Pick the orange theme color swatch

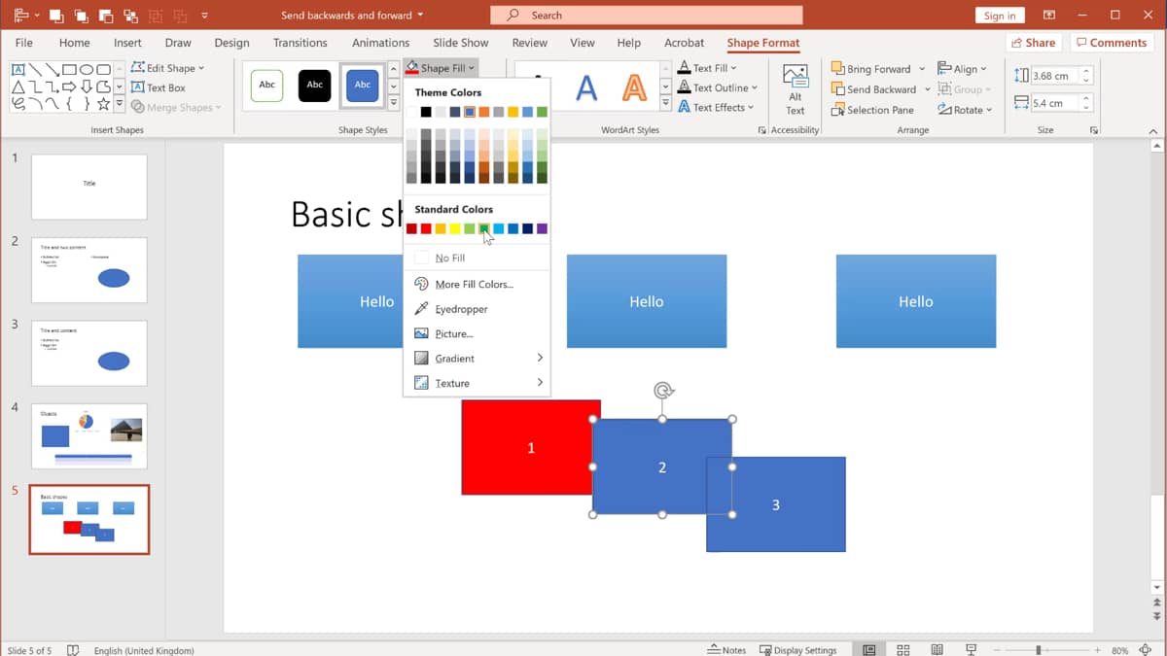(483, 112)
